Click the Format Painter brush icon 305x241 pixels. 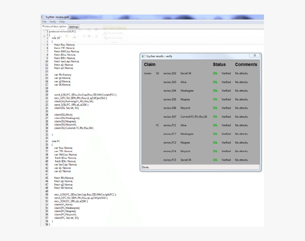pyautogui.click(x=96, y=36)
